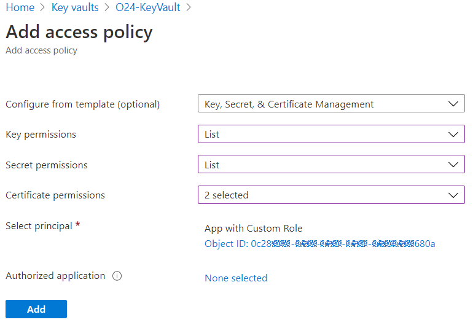Click the chevron arrow on the template dropdown
The image size is (473, 325).
(453, 104)
